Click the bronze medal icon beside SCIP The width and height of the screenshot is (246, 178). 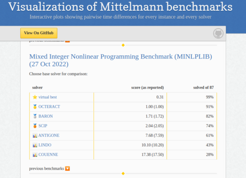pyautogui.click(x=35, y=126)
